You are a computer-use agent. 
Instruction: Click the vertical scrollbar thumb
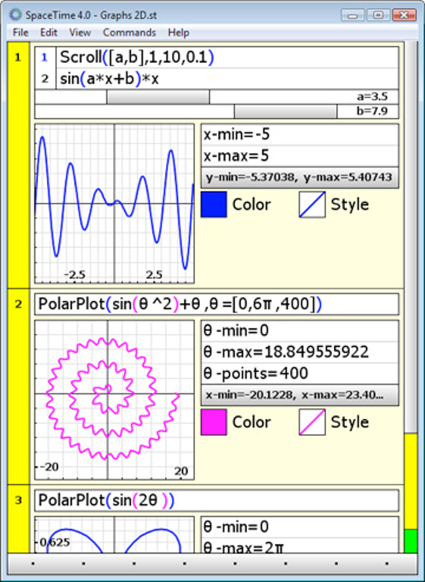411,237
